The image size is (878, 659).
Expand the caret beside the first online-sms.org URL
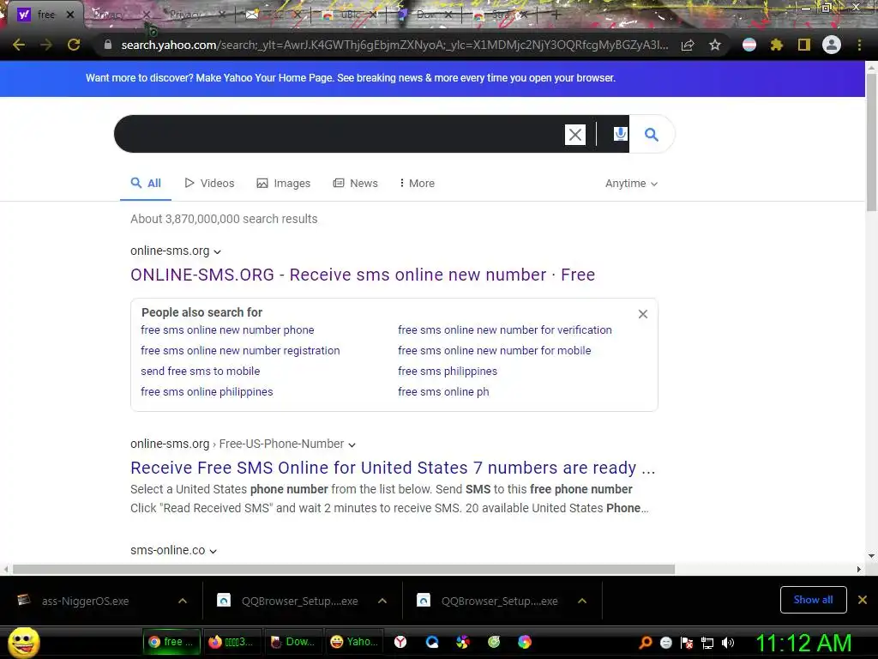217,251
